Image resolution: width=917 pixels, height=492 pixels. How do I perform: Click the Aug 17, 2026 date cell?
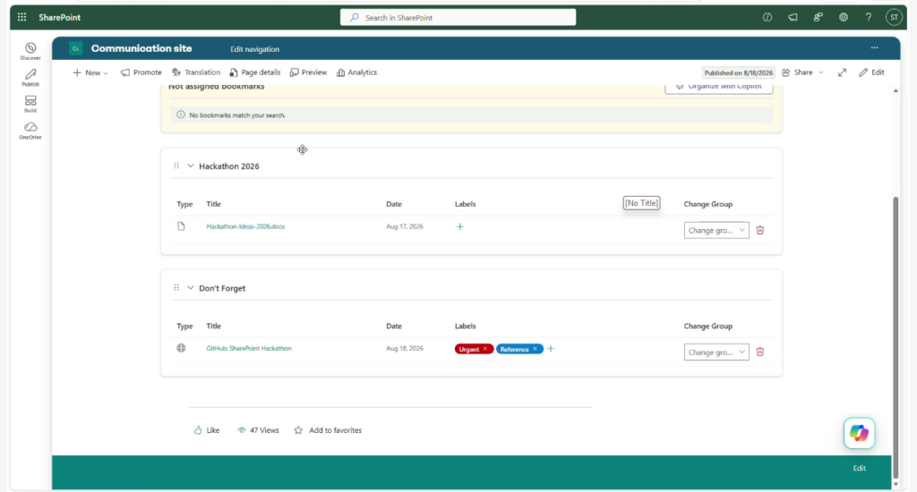[x=404, y=226]
